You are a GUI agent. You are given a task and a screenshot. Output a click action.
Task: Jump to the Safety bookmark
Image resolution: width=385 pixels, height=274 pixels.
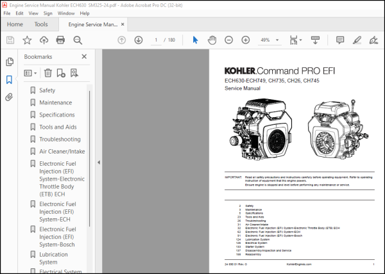pyautogui.click(x=47, y=90)
